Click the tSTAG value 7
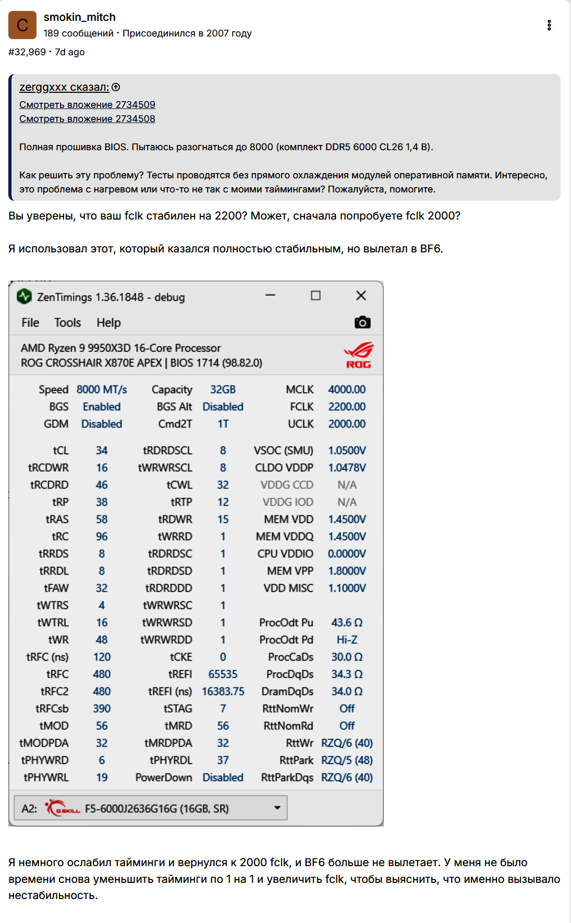Image resolution: width=571 pixels, height=923 pixels. (x=223, y=709)
